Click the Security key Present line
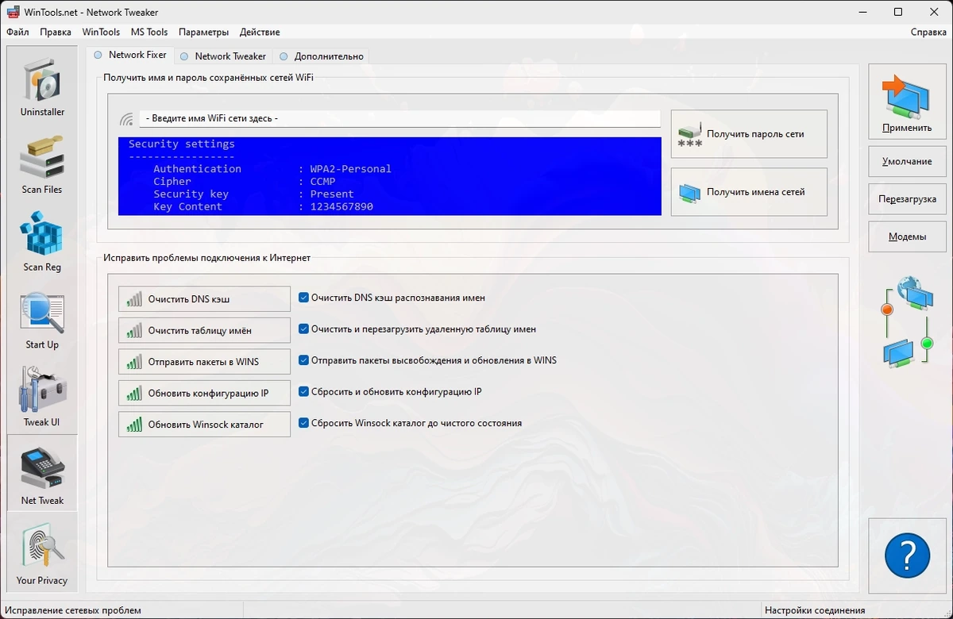The height and width of the screenshot is (619, 953). pos(253,194)
